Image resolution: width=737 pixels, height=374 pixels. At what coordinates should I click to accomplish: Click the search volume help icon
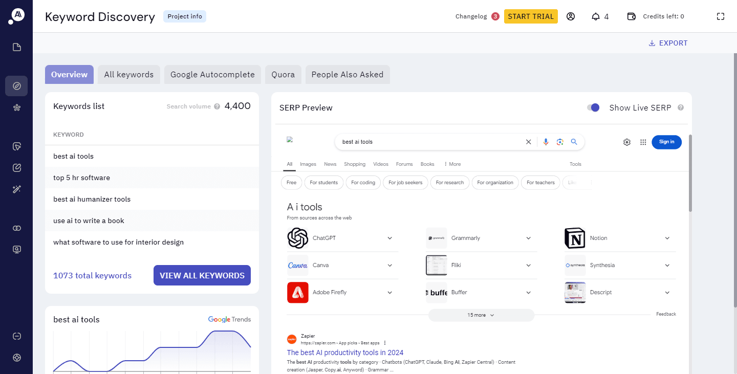(x=217, y=106)
